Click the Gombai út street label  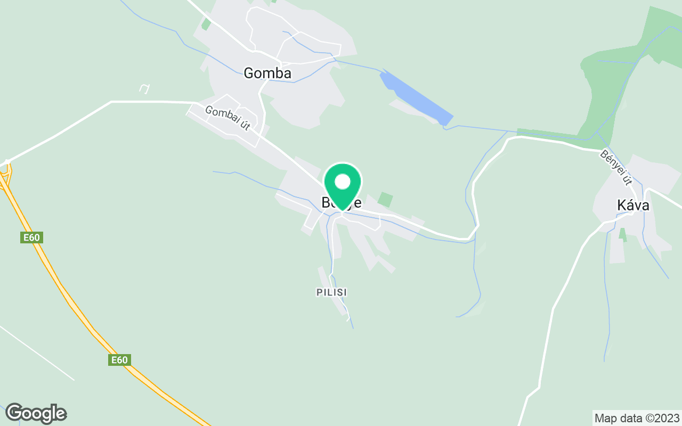click(x=228, y=118)
